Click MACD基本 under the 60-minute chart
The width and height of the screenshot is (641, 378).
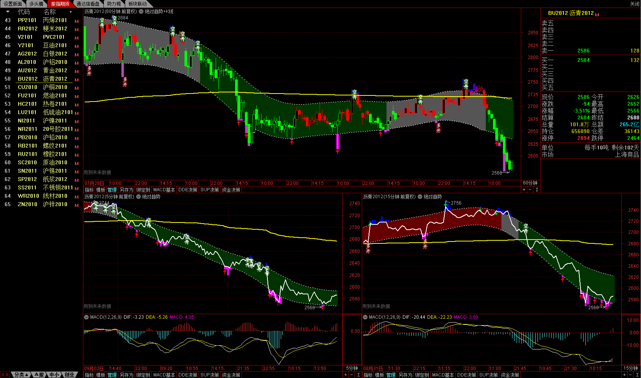(164, 190)
